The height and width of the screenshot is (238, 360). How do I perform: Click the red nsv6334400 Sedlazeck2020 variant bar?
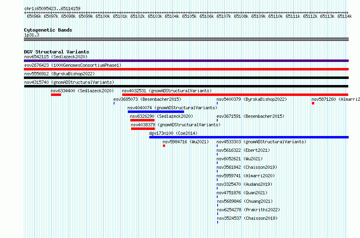56,95
